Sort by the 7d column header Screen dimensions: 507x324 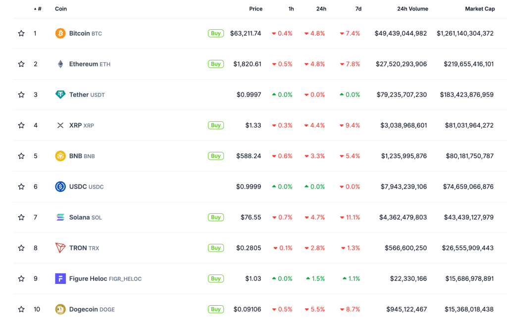click(358, 9)
